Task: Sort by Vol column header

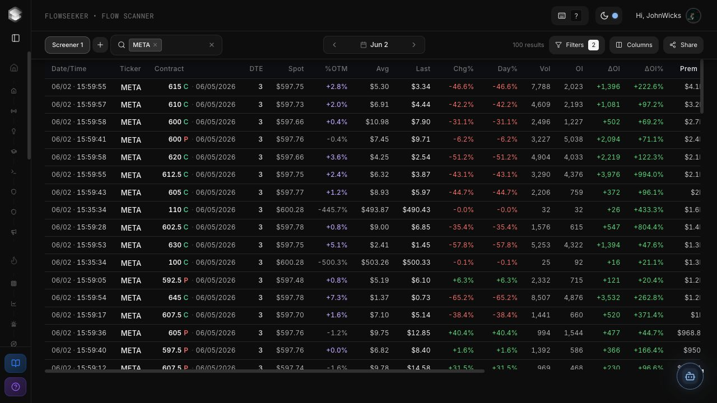Action: [x=545, y=69]
